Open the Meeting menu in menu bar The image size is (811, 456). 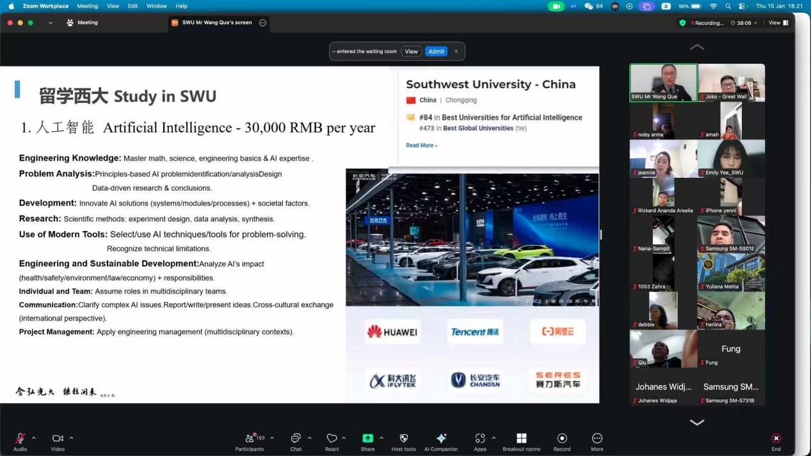pos(88,6)
